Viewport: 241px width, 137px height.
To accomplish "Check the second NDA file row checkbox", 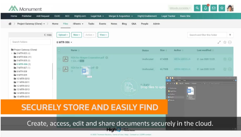I will tap(59, 69).
